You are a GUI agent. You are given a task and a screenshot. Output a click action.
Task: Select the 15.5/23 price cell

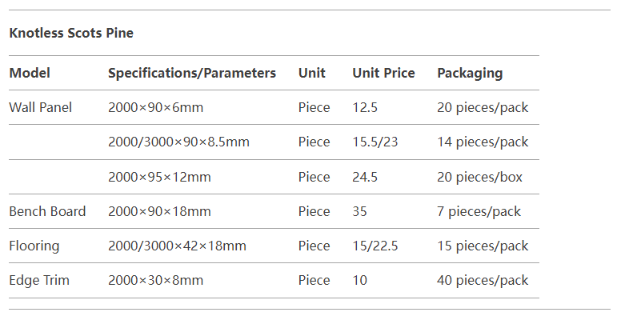click(375, 142)
